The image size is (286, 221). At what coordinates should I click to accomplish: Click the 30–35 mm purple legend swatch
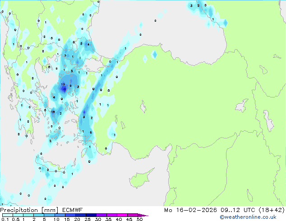pyautogui.click(x=101, y=215)
